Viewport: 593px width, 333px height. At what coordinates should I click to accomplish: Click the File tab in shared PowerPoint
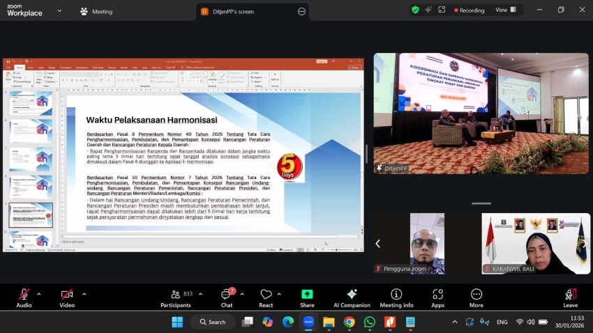(8, 68)
